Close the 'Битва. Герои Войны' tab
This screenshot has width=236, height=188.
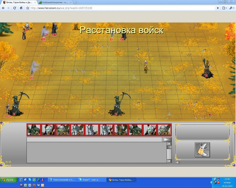[35, 2]
